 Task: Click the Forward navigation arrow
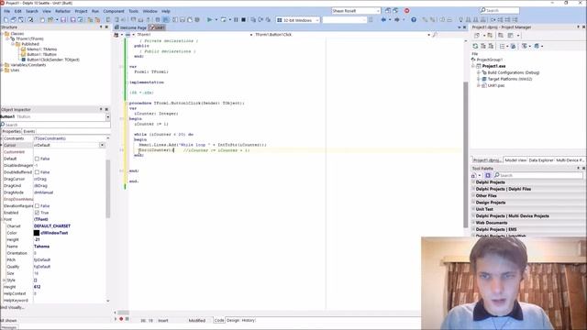point(397,20)
